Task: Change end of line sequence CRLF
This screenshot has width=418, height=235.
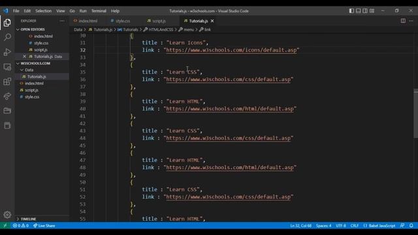Action: (x=354, y=226)
